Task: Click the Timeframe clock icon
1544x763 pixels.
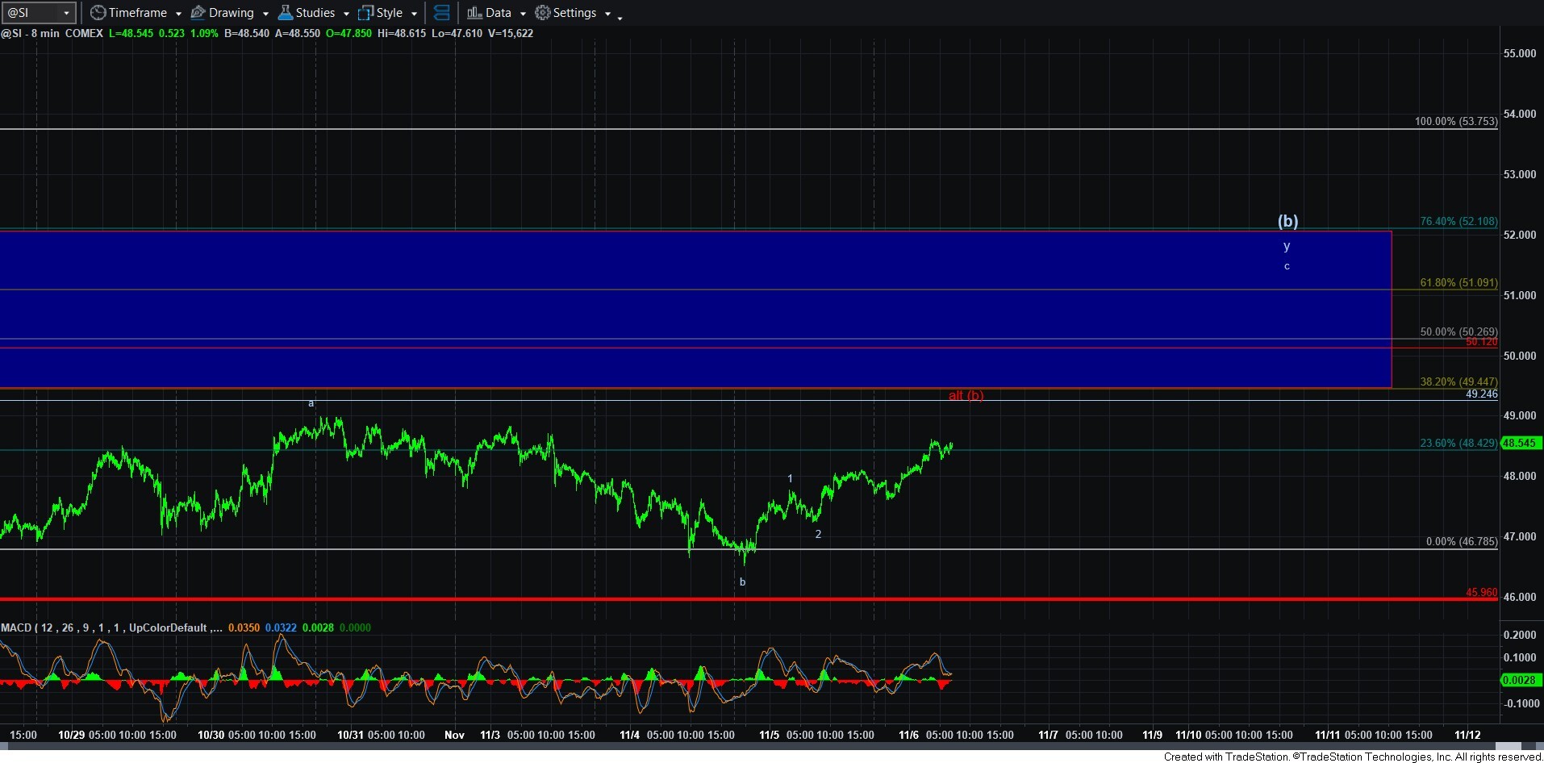Action: [x=98, y=13]
